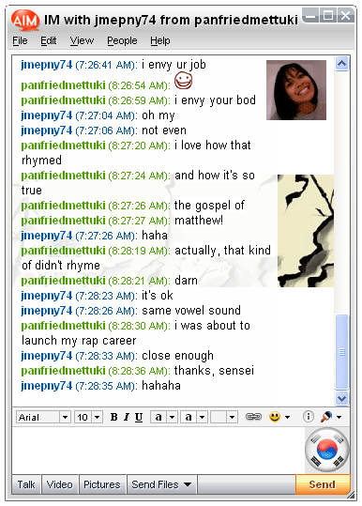Select the text background color 'a' button
Viewport: 362px width, 506px height.
coord(189,417)
